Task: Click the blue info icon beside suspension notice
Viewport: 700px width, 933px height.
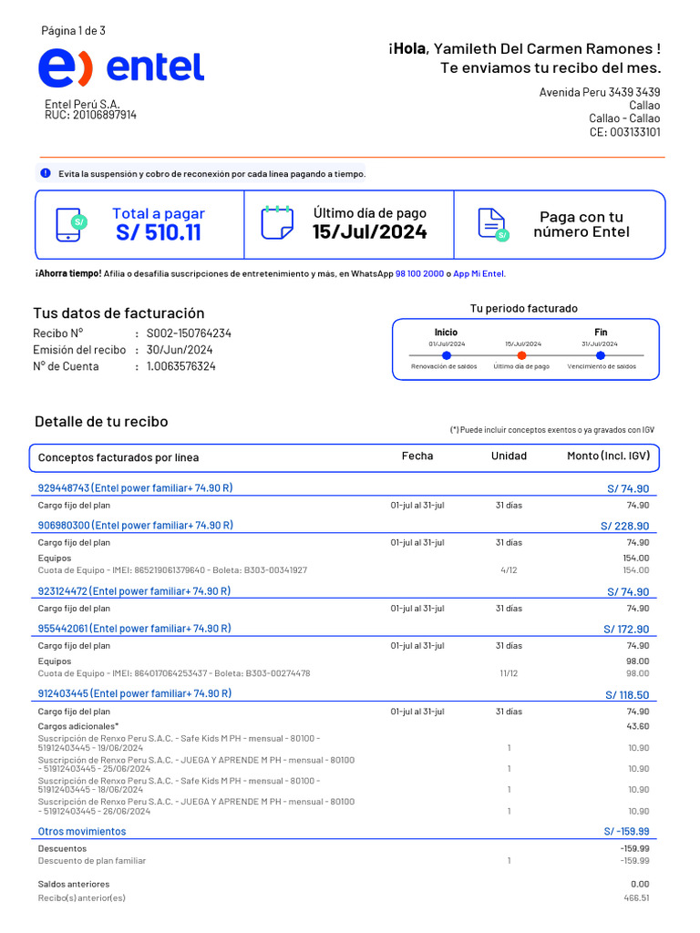Action: tap(46, 173)
